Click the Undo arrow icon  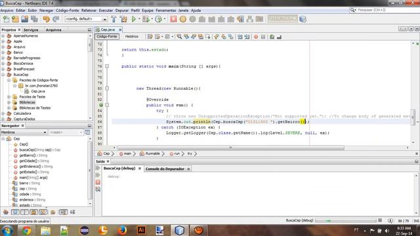[x=47, y=19]
